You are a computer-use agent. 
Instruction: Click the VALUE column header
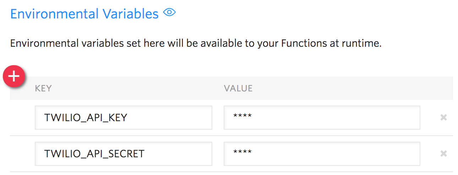pyautogui.click(x=238, y=88)
